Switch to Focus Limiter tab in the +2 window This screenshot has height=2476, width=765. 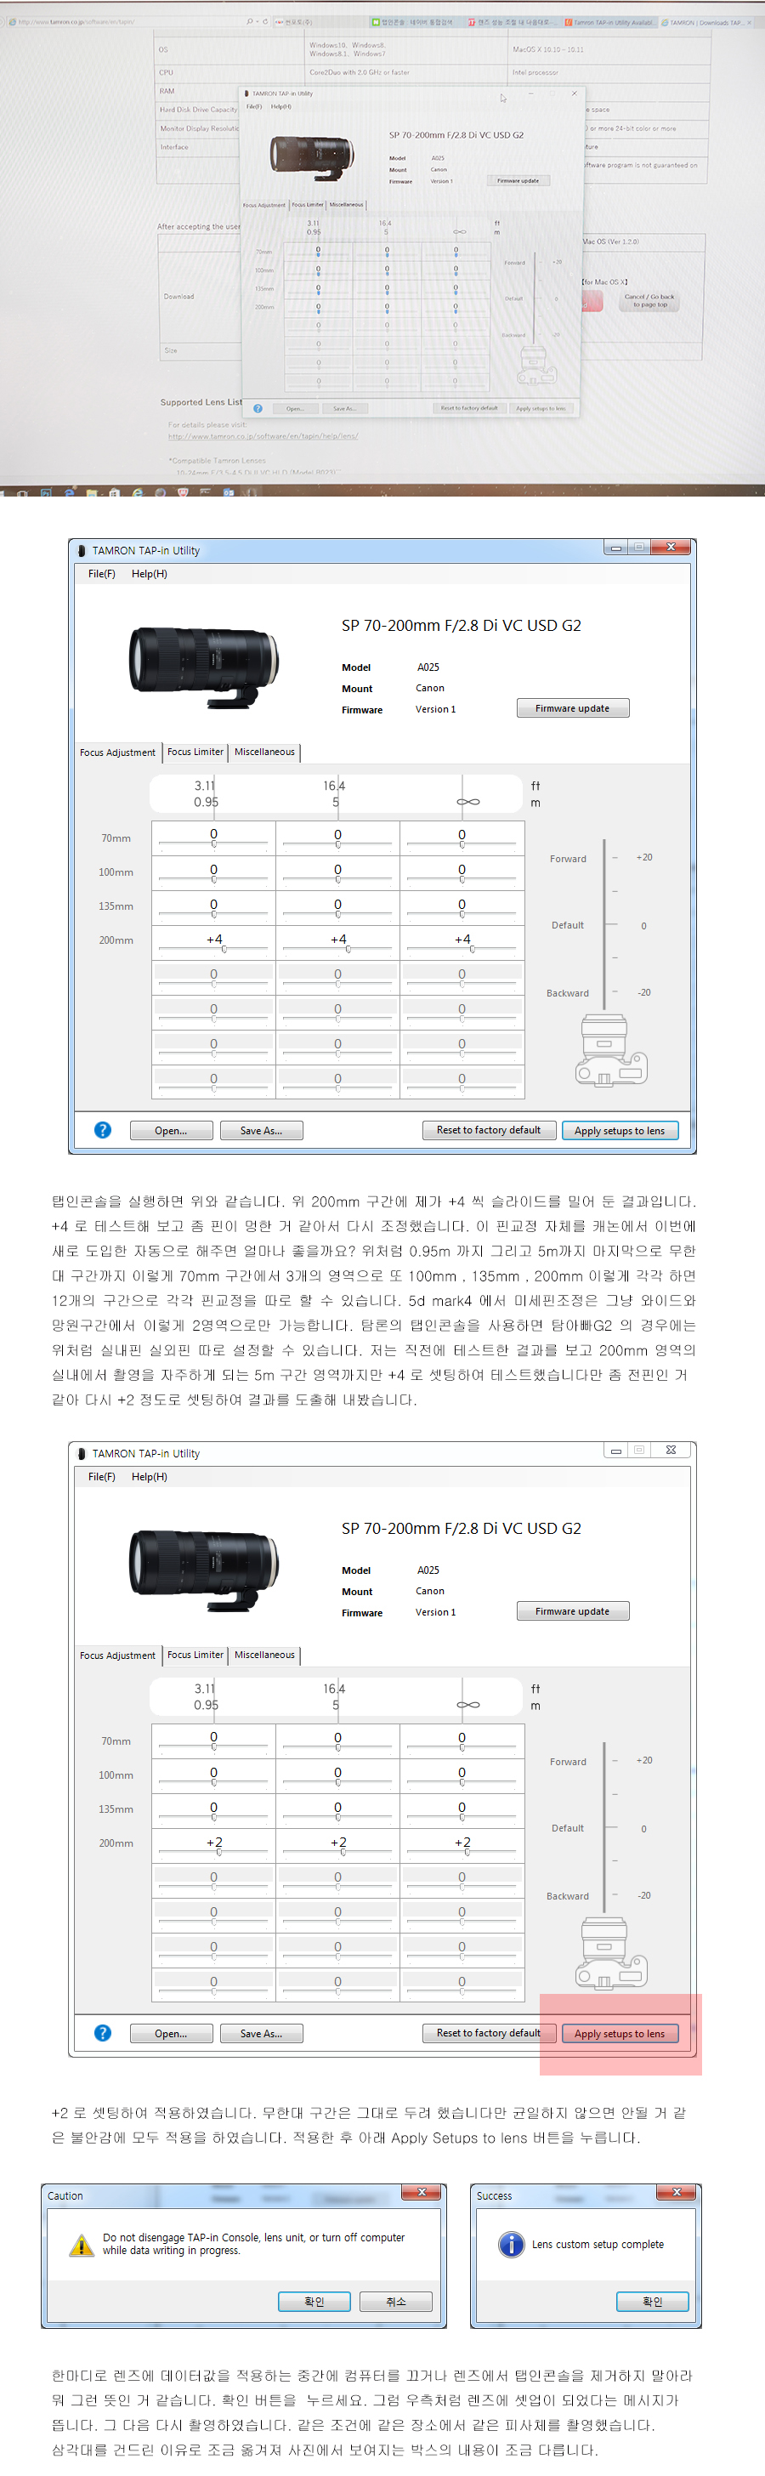click(195, 1654)
